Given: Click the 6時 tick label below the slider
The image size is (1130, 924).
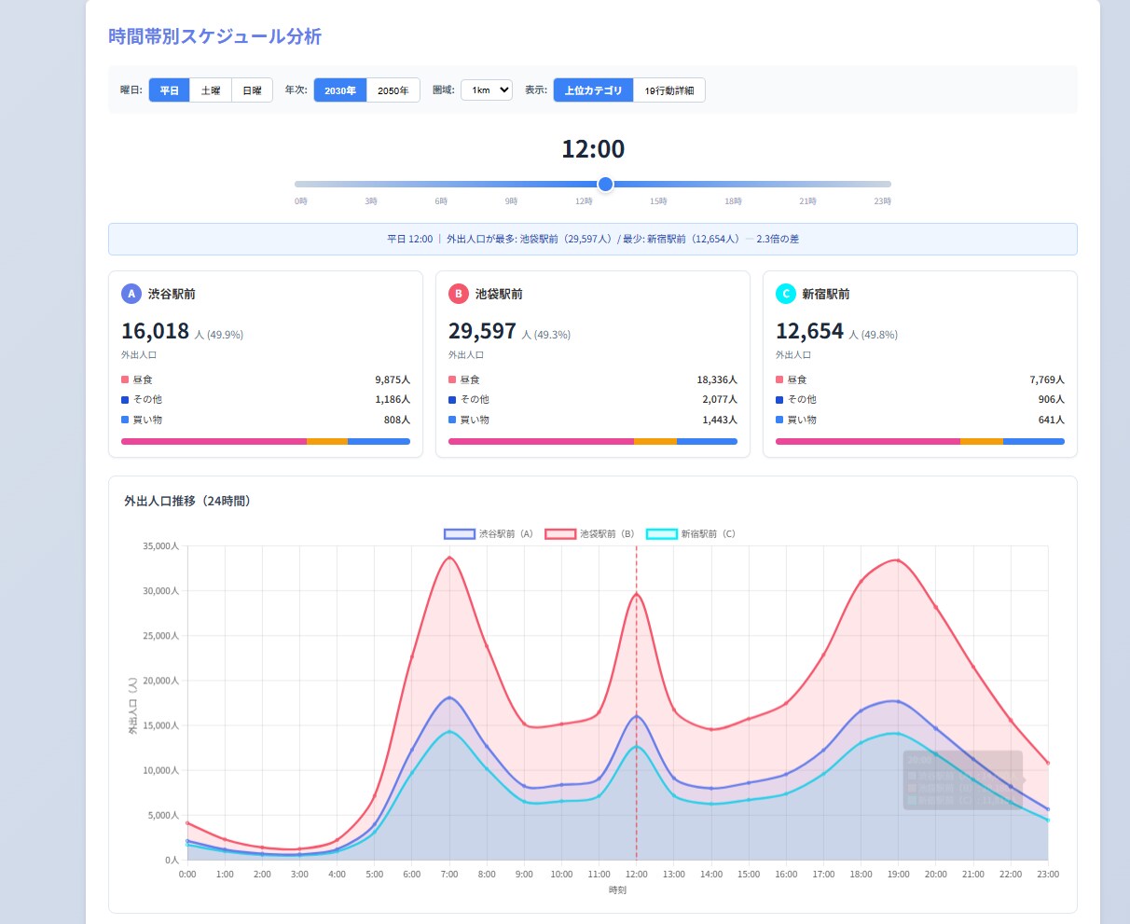Looking at the screenshot, I should (441, 201).
